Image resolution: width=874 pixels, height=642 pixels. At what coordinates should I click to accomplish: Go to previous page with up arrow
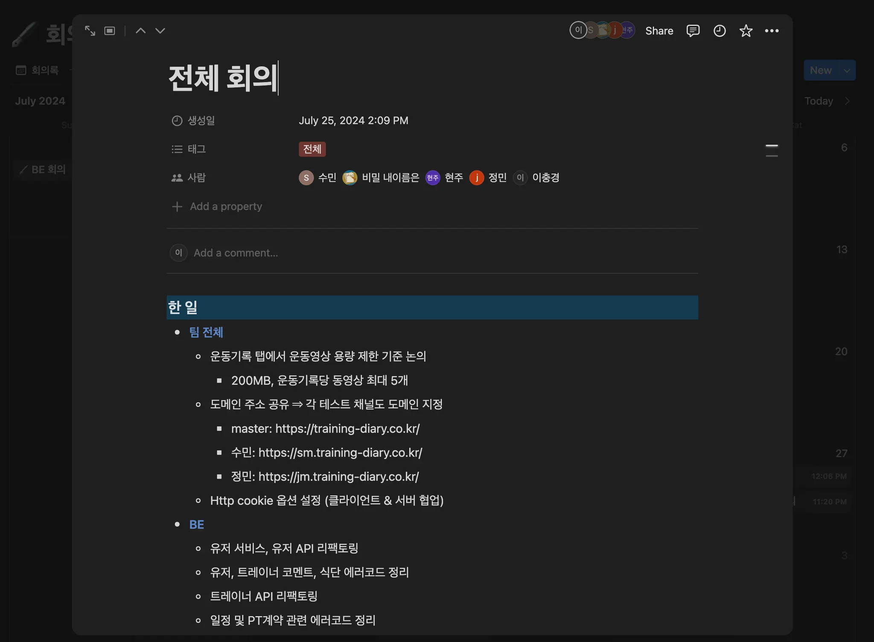[x=140, y=31]
